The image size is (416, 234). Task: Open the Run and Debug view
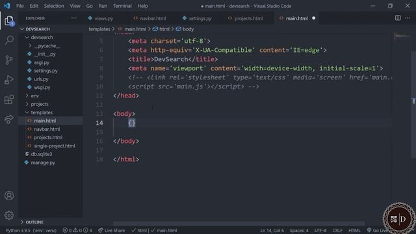(x=9, y=79)
